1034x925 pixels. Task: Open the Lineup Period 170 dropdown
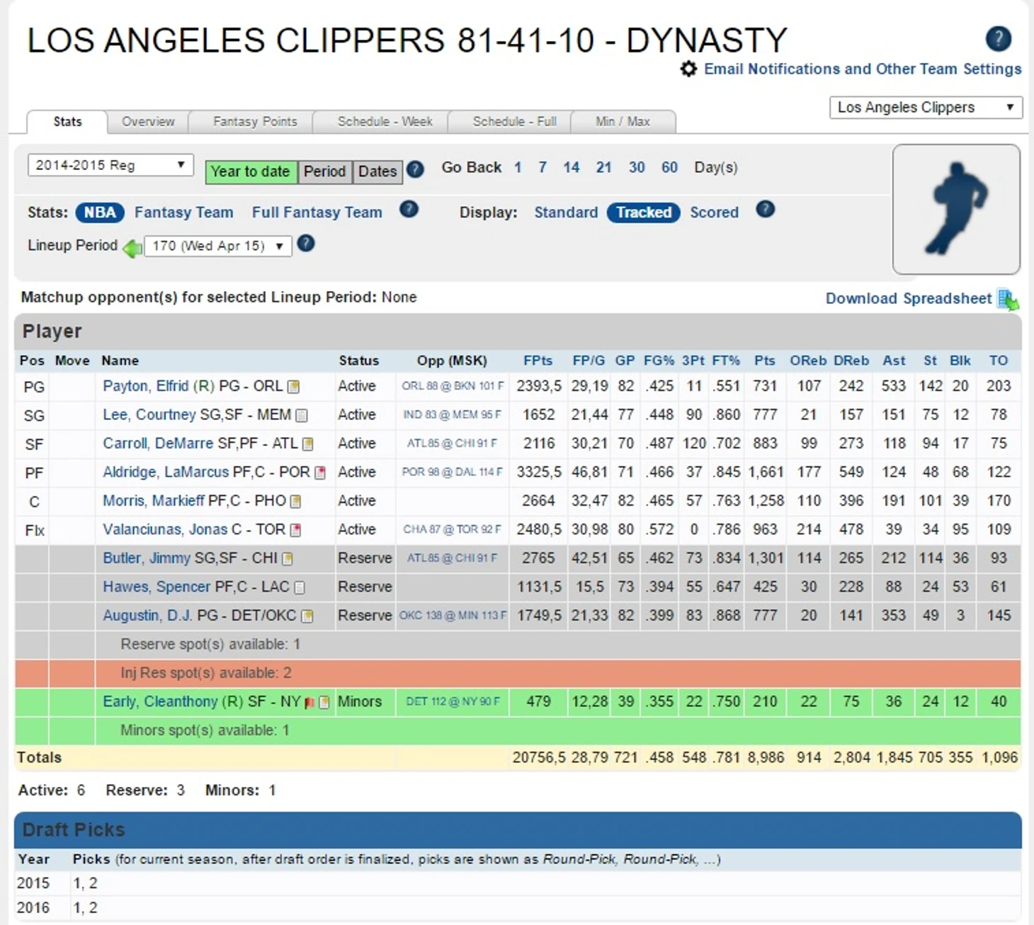click(x=217, y=246)
